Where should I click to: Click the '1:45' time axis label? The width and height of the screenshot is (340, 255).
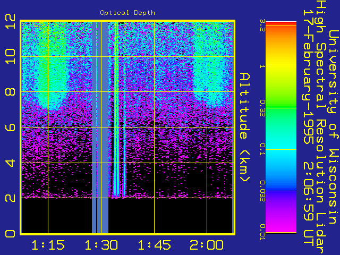(154, 245)
